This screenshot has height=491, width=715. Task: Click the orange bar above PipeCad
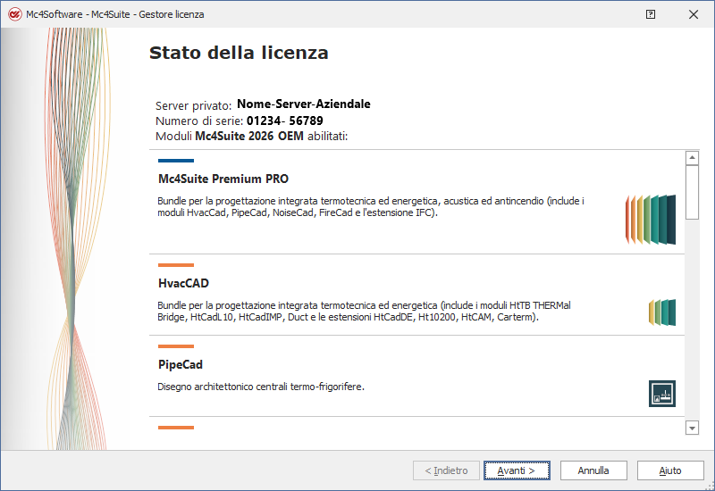pyautogui.click(x=176, y=346)
